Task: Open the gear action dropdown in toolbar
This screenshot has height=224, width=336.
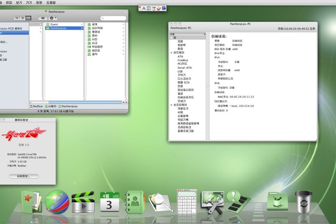Action: tap(53, 18)
